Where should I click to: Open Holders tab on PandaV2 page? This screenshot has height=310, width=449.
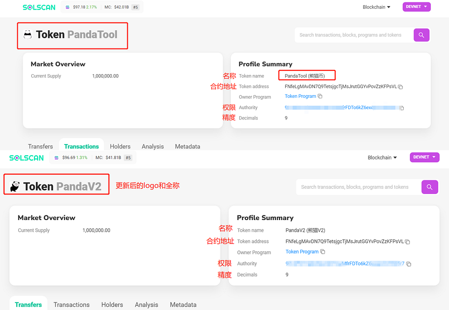112,304
